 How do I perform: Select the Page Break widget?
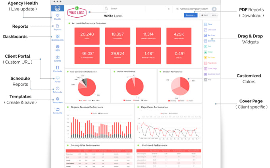click(x=210, y=63)
